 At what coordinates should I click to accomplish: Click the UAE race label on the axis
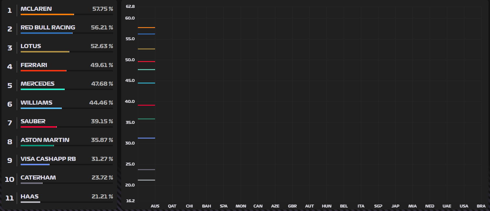pyautogui.click(x=447, y=206)
